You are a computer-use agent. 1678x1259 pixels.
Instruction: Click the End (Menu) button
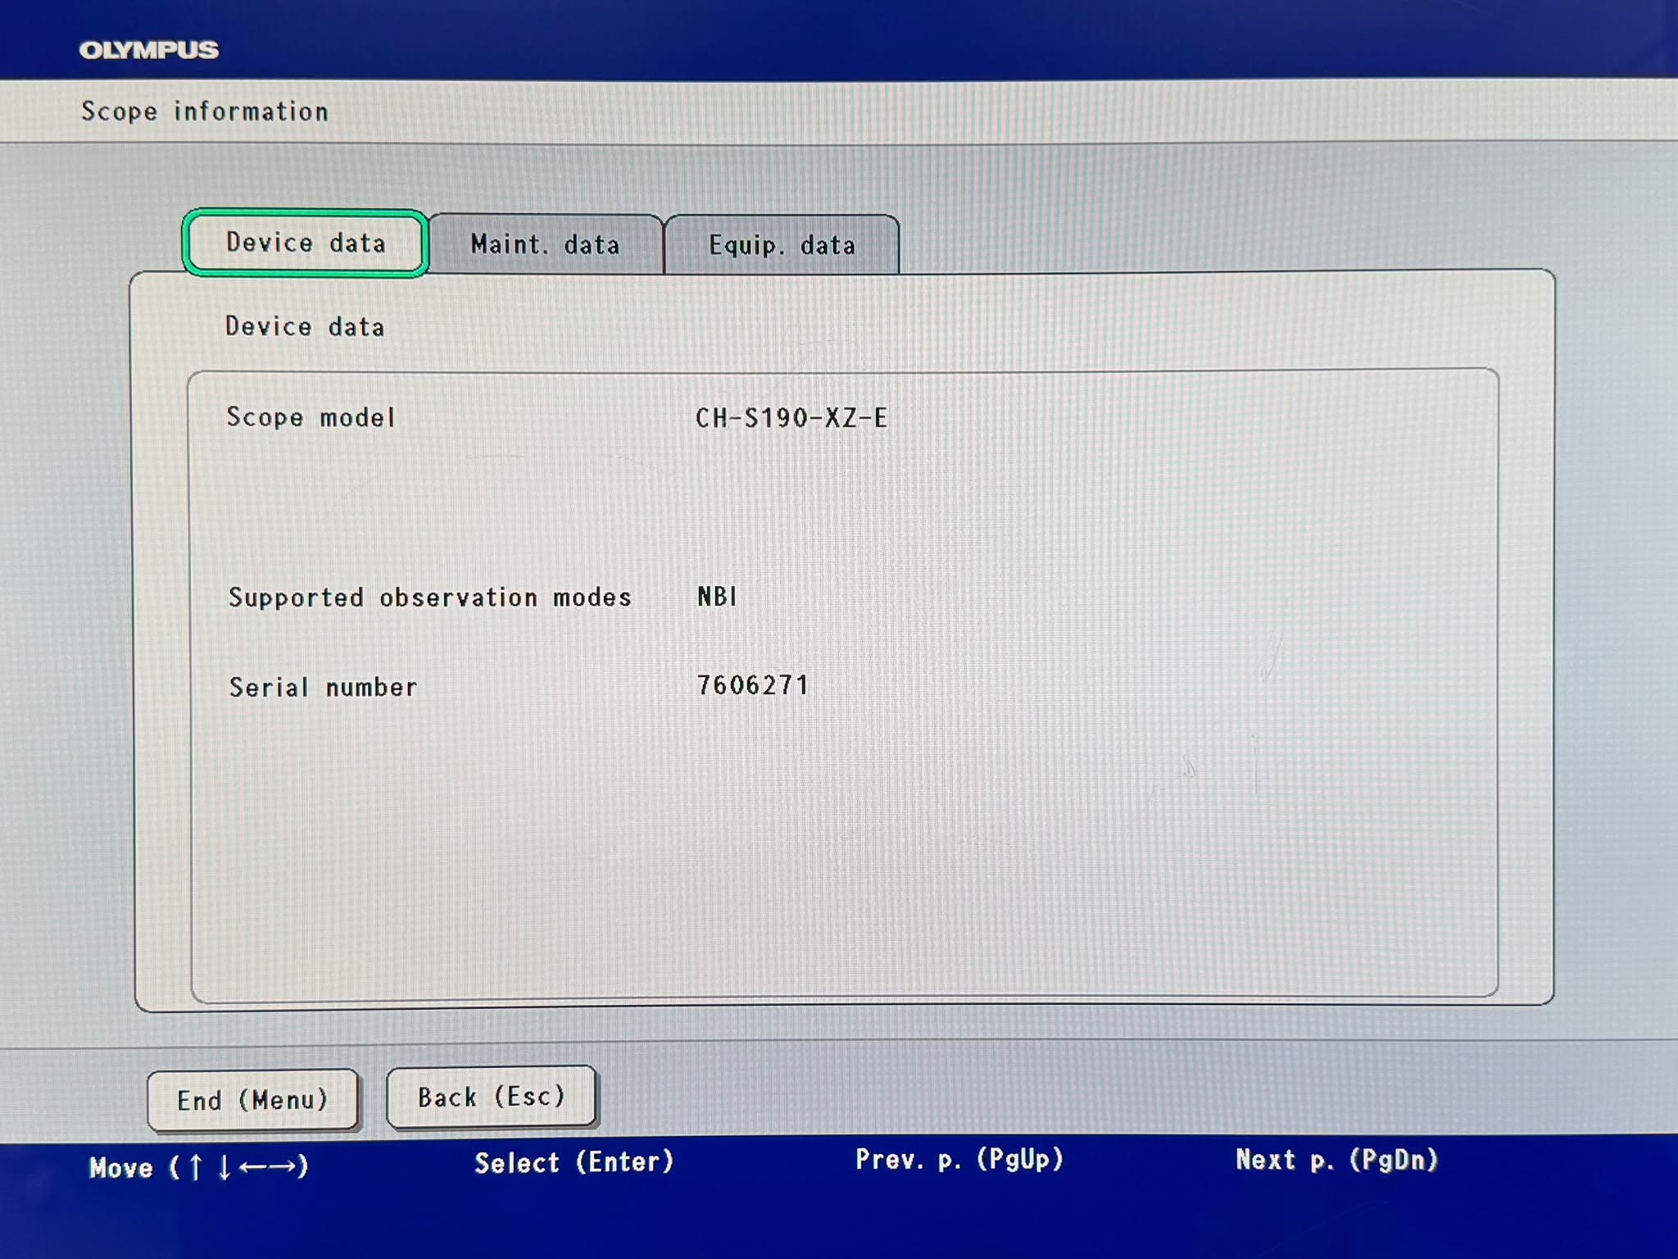[252, 1099]
